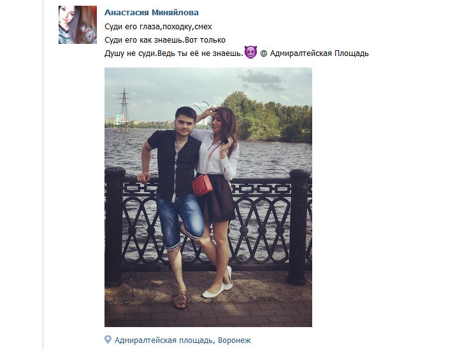This screenshot has height=350, width=453.
Task: Click the green trees across the river
Action: (x=267, y=117)
